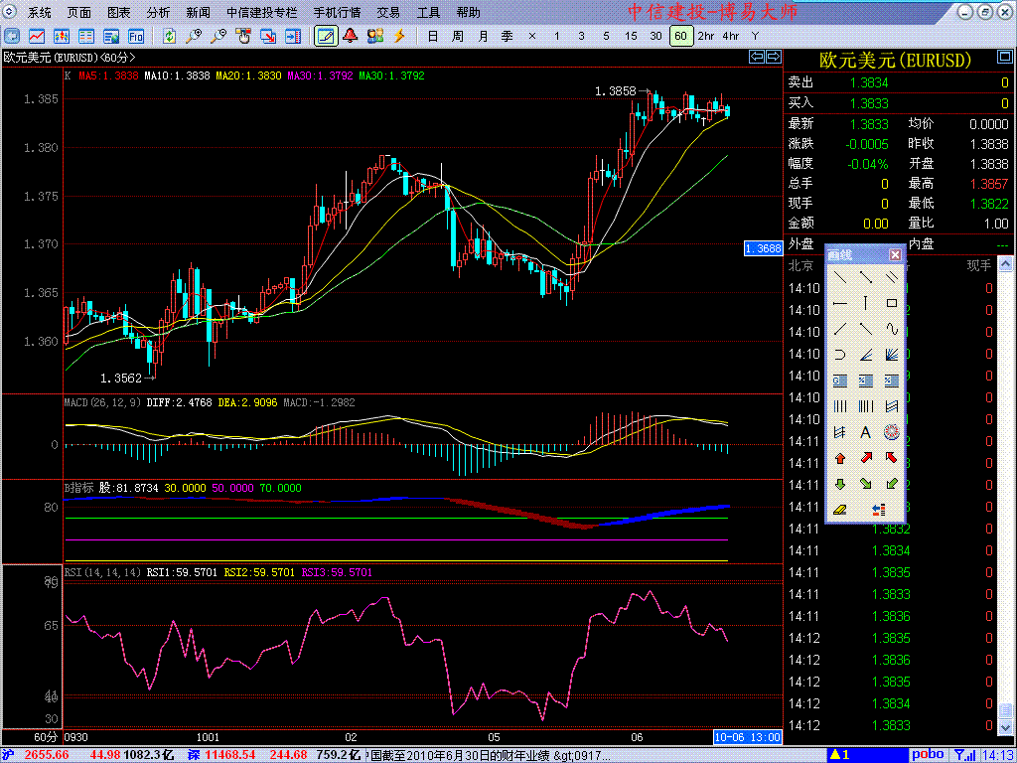
Task: Select the straight line drawing tool
Action: pyautogui.click(x=840, y=277)
